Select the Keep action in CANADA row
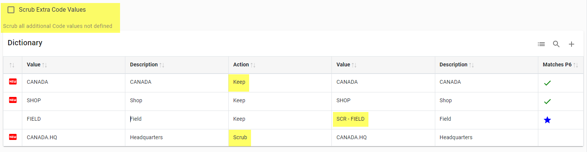 (239, 82)
